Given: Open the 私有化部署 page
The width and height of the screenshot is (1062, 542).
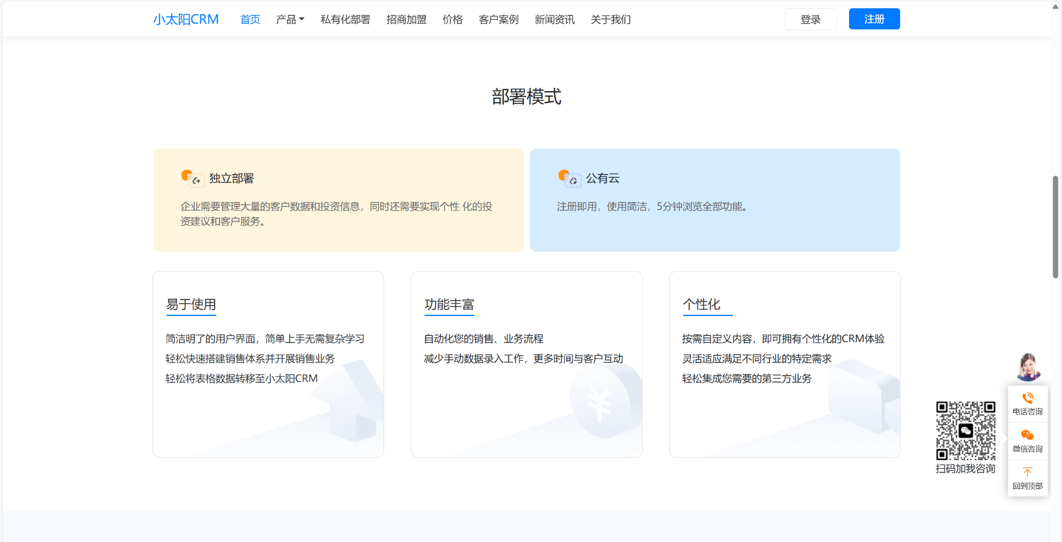Looking at the screenshot, I should click(345, 19).
